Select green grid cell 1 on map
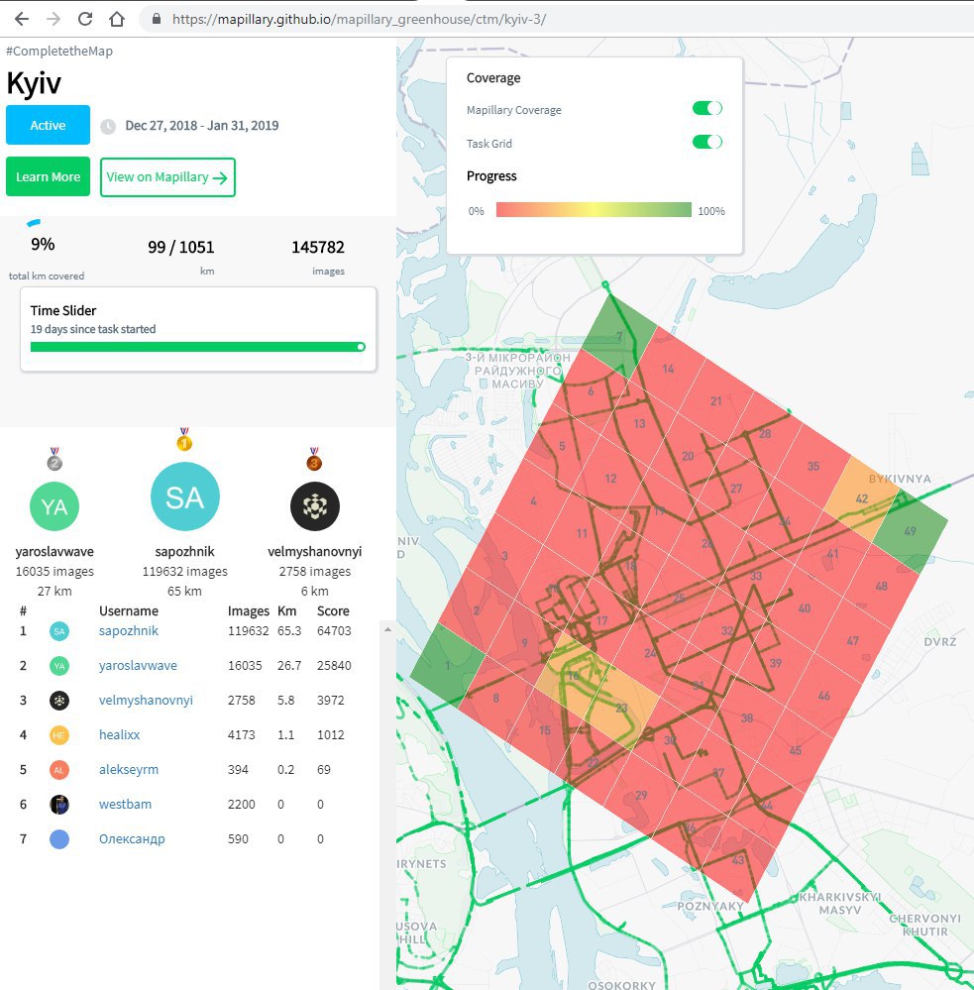 (448, 666)
